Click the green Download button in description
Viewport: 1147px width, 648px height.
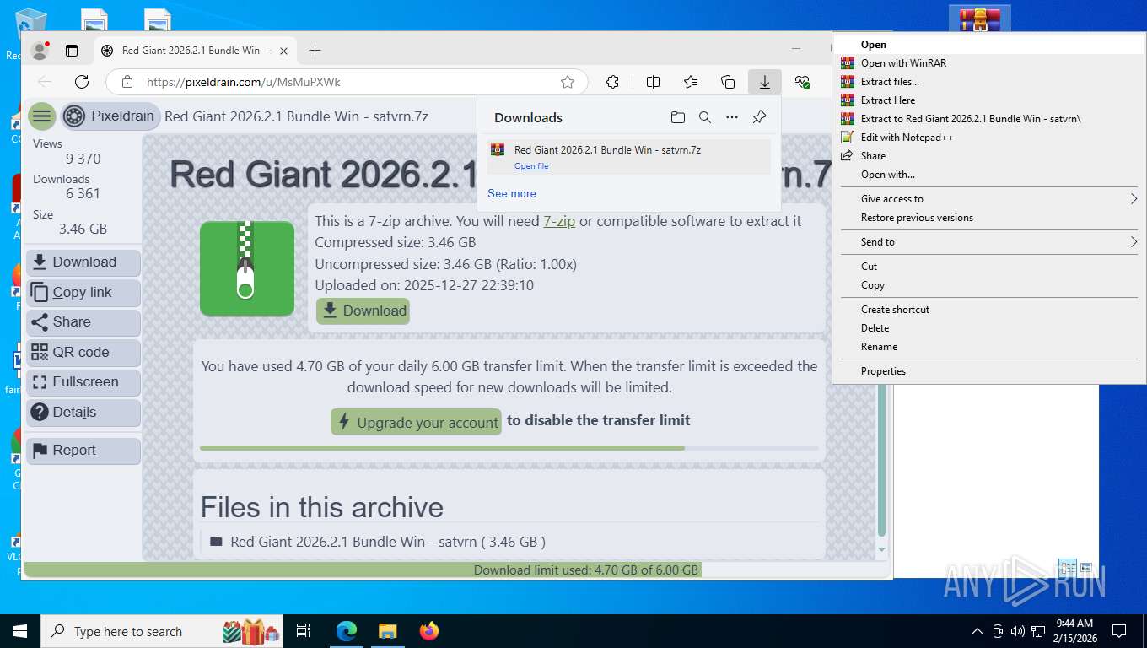[x=363, y=310]
